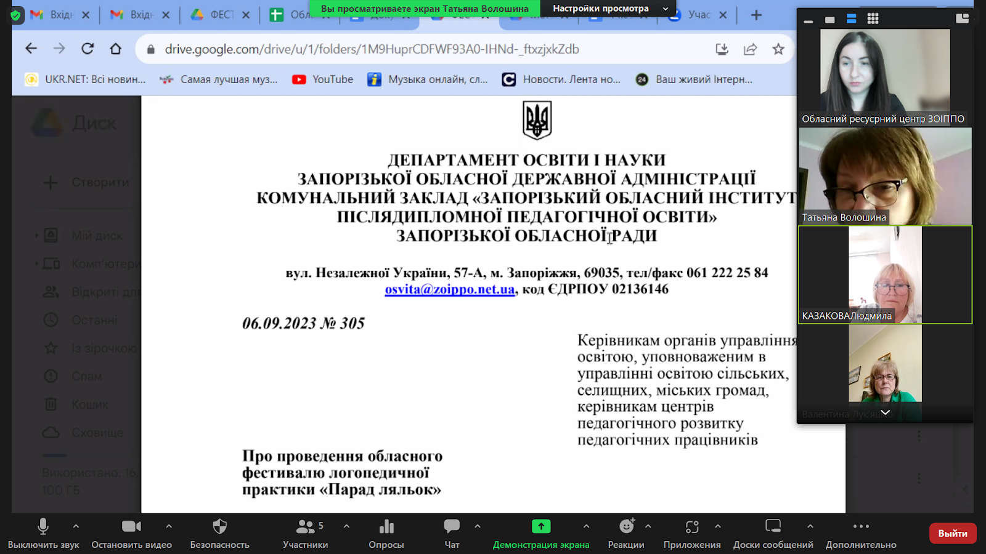This screenshot has height=554, width=986.
Task: Mute microphone (Выключить звук)
Action: [x=43, y=533]
